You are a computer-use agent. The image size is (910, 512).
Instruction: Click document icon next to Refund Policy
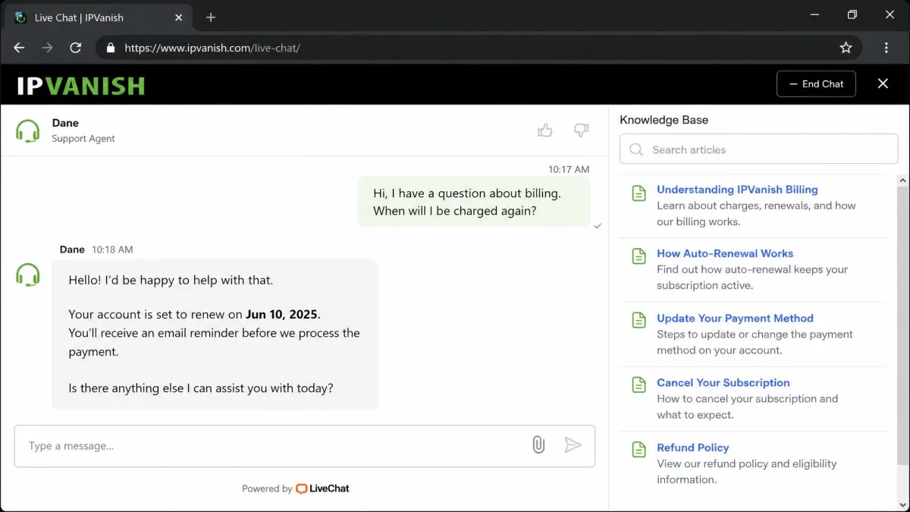pyautogui.click(x=639, y=450)
